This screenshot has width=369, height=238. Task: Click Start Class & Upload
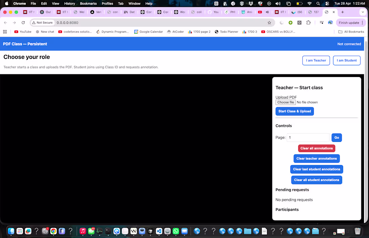295,111
